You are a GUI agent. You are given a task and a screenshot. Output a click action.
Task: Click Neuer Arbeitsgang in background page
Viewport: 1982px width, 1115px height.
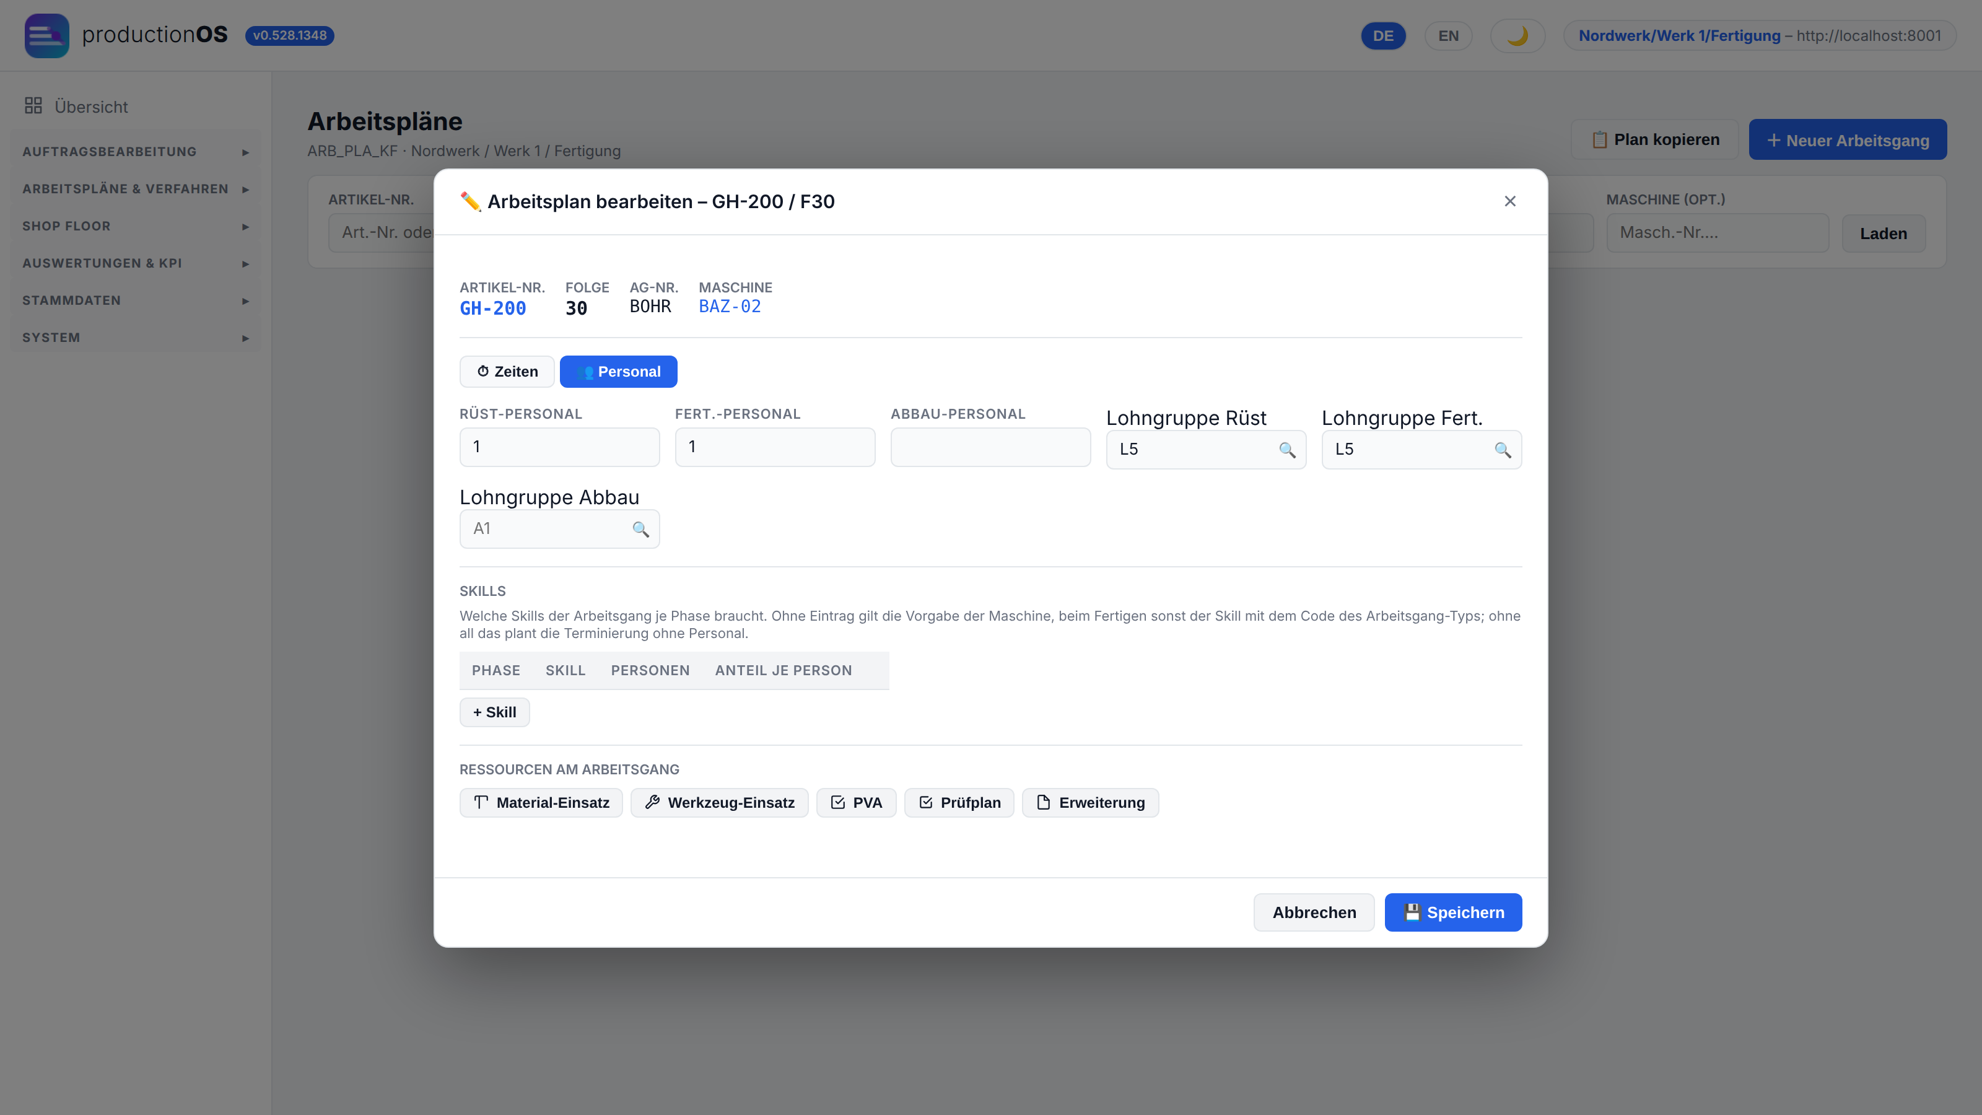(x=1848, y=140)
